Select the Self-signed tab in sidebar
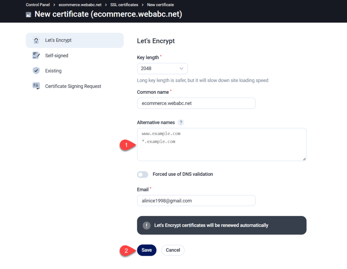 click(57, 56)
